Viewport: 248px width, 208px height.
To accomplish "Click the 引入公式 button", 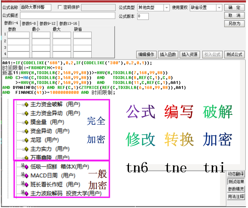I will pos(212,54).
